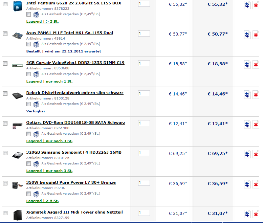Viewport: 263px width, 223px height.
Task: Click gift wrap icon under 4GB Corsair ValueSelect
Action: click(36, 74)
